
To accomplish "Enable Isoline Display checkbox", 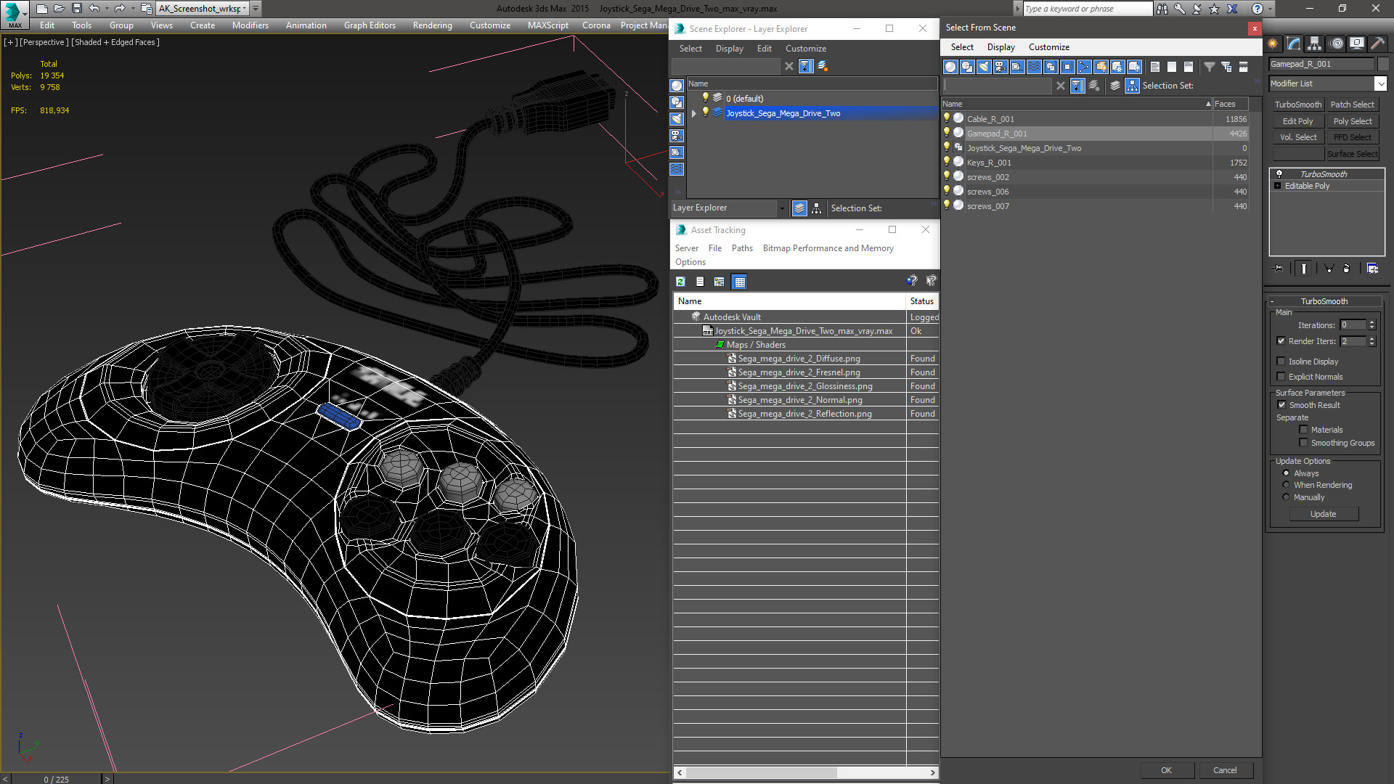I will (1281, 362).
